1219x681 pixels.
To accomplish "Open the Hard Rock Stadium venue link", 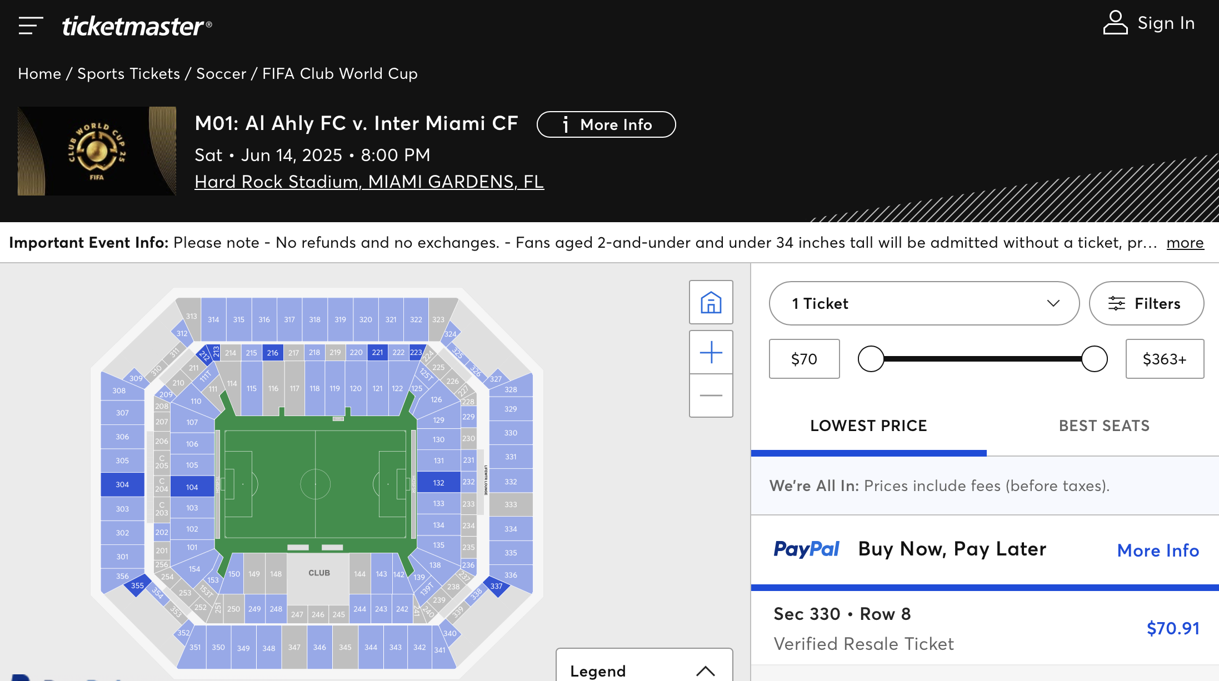I will (369, 182).
